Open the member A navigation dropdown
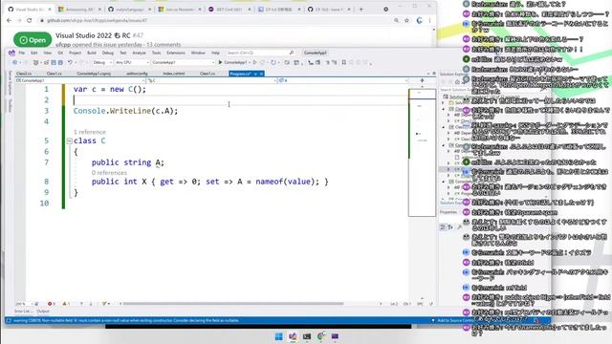The height and width of the screenshot is (344, 612). 343,80
